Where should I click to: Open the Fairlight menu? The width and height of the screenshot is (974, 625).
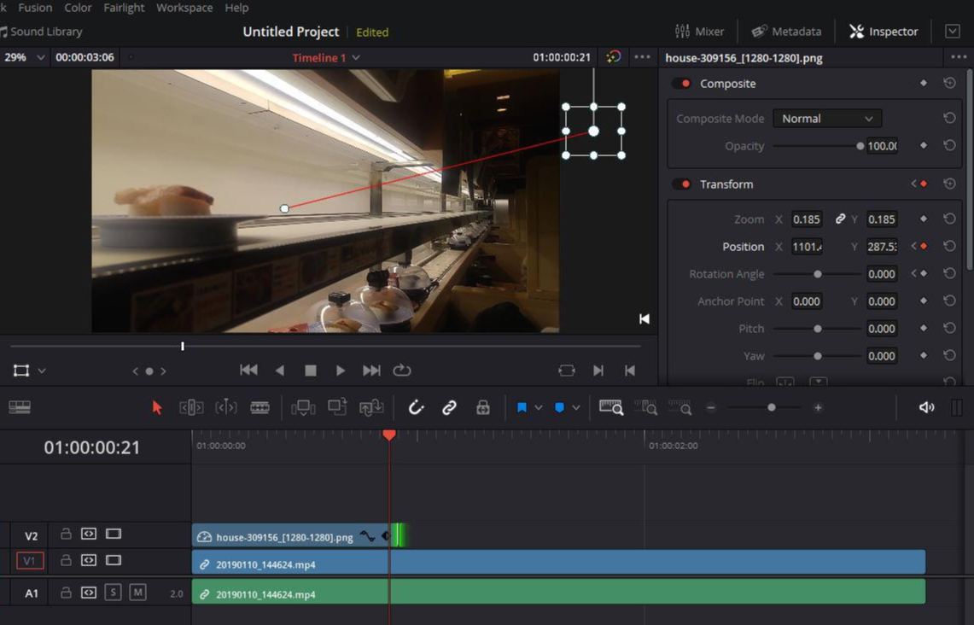(124, 8)
